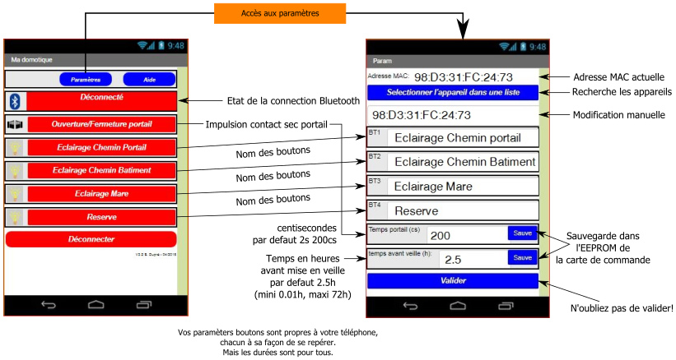
Task: Tap Android back icon on Ma domotique screen
Action: [49, 305]
